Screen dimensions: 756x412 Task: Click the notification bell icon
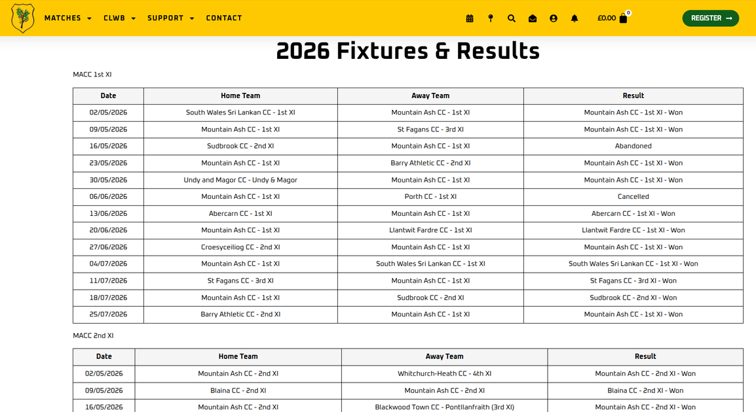coord(575,18)
